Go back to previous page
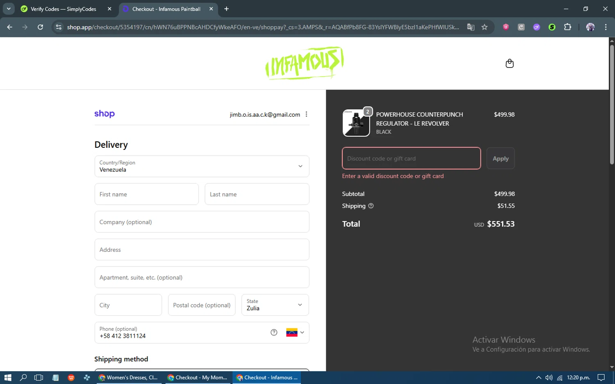Screen dimensions: 615x384 (10, 27)
